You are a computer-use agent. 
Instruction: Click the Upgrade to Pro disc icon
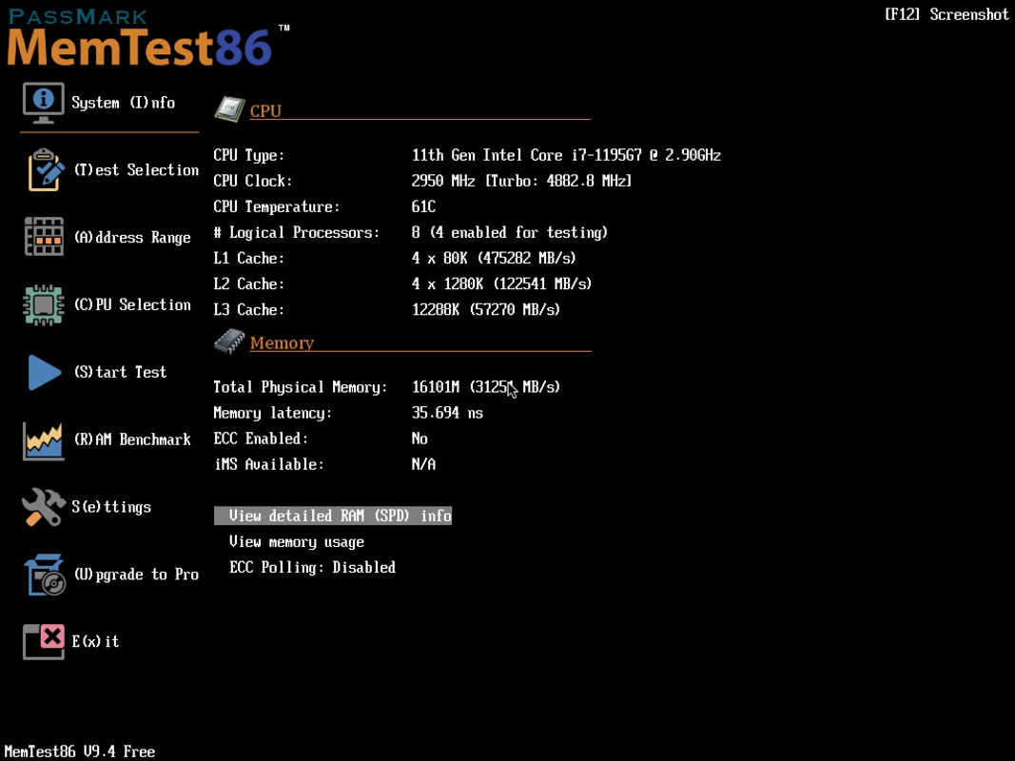click(x=45, y=575)
